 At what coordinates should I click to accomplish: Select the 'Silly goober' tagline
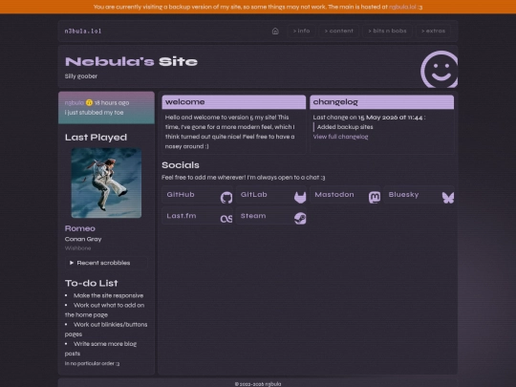pos(81,76)
